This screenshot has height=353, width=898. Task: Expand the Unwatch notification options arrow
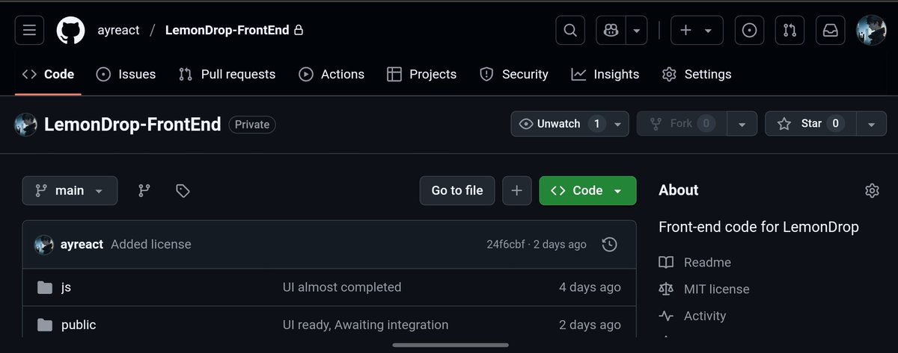pos(618,124)
